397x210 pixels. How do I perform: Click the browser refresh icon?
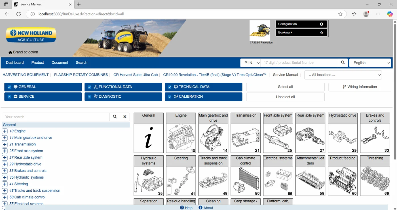tap(19, 14)
